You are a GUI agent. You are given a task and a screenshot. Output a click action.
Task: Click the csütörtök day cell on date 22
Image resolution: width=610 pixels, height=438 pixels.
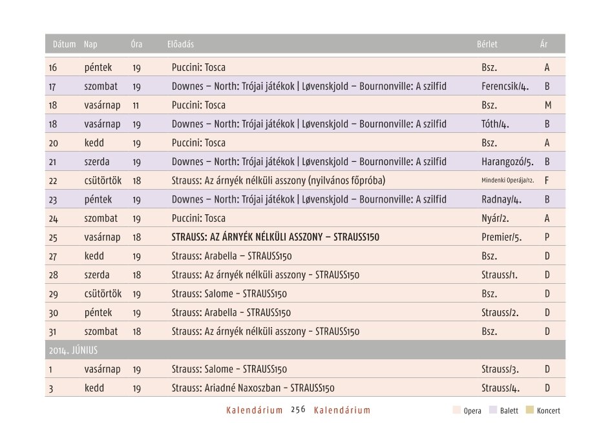(103, 181)
